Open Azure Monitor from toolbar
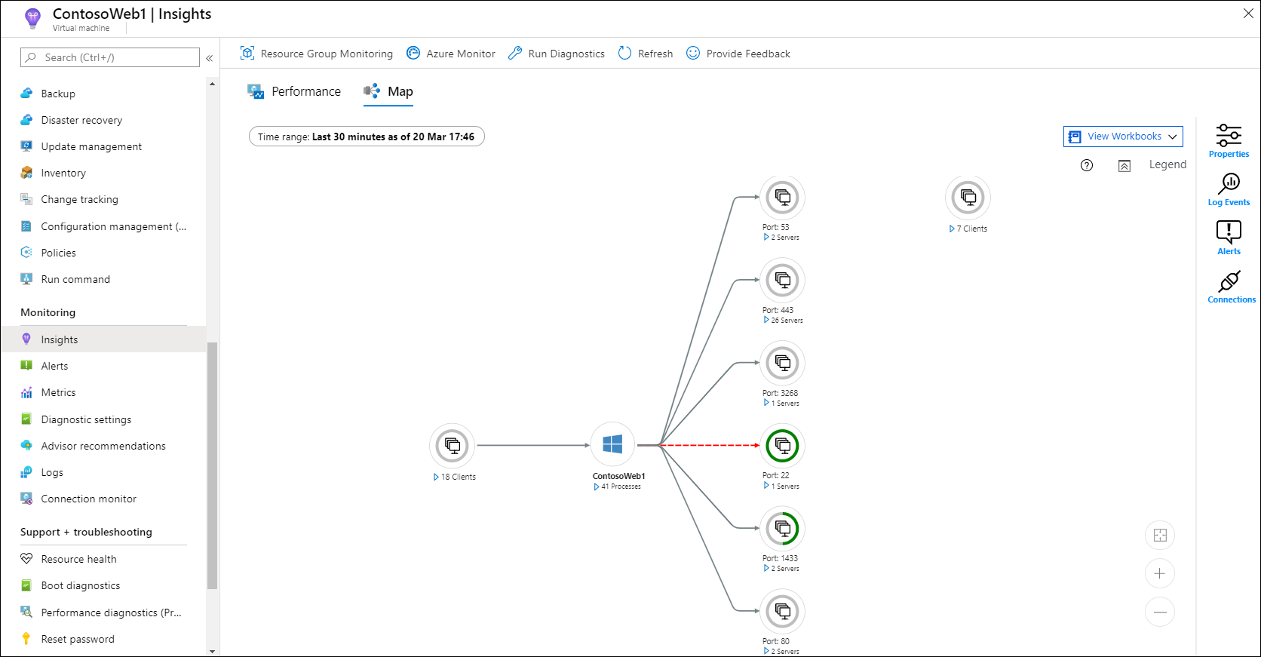Image resolution: width=1261 pixels, height=657 pixels. (451, 54)
